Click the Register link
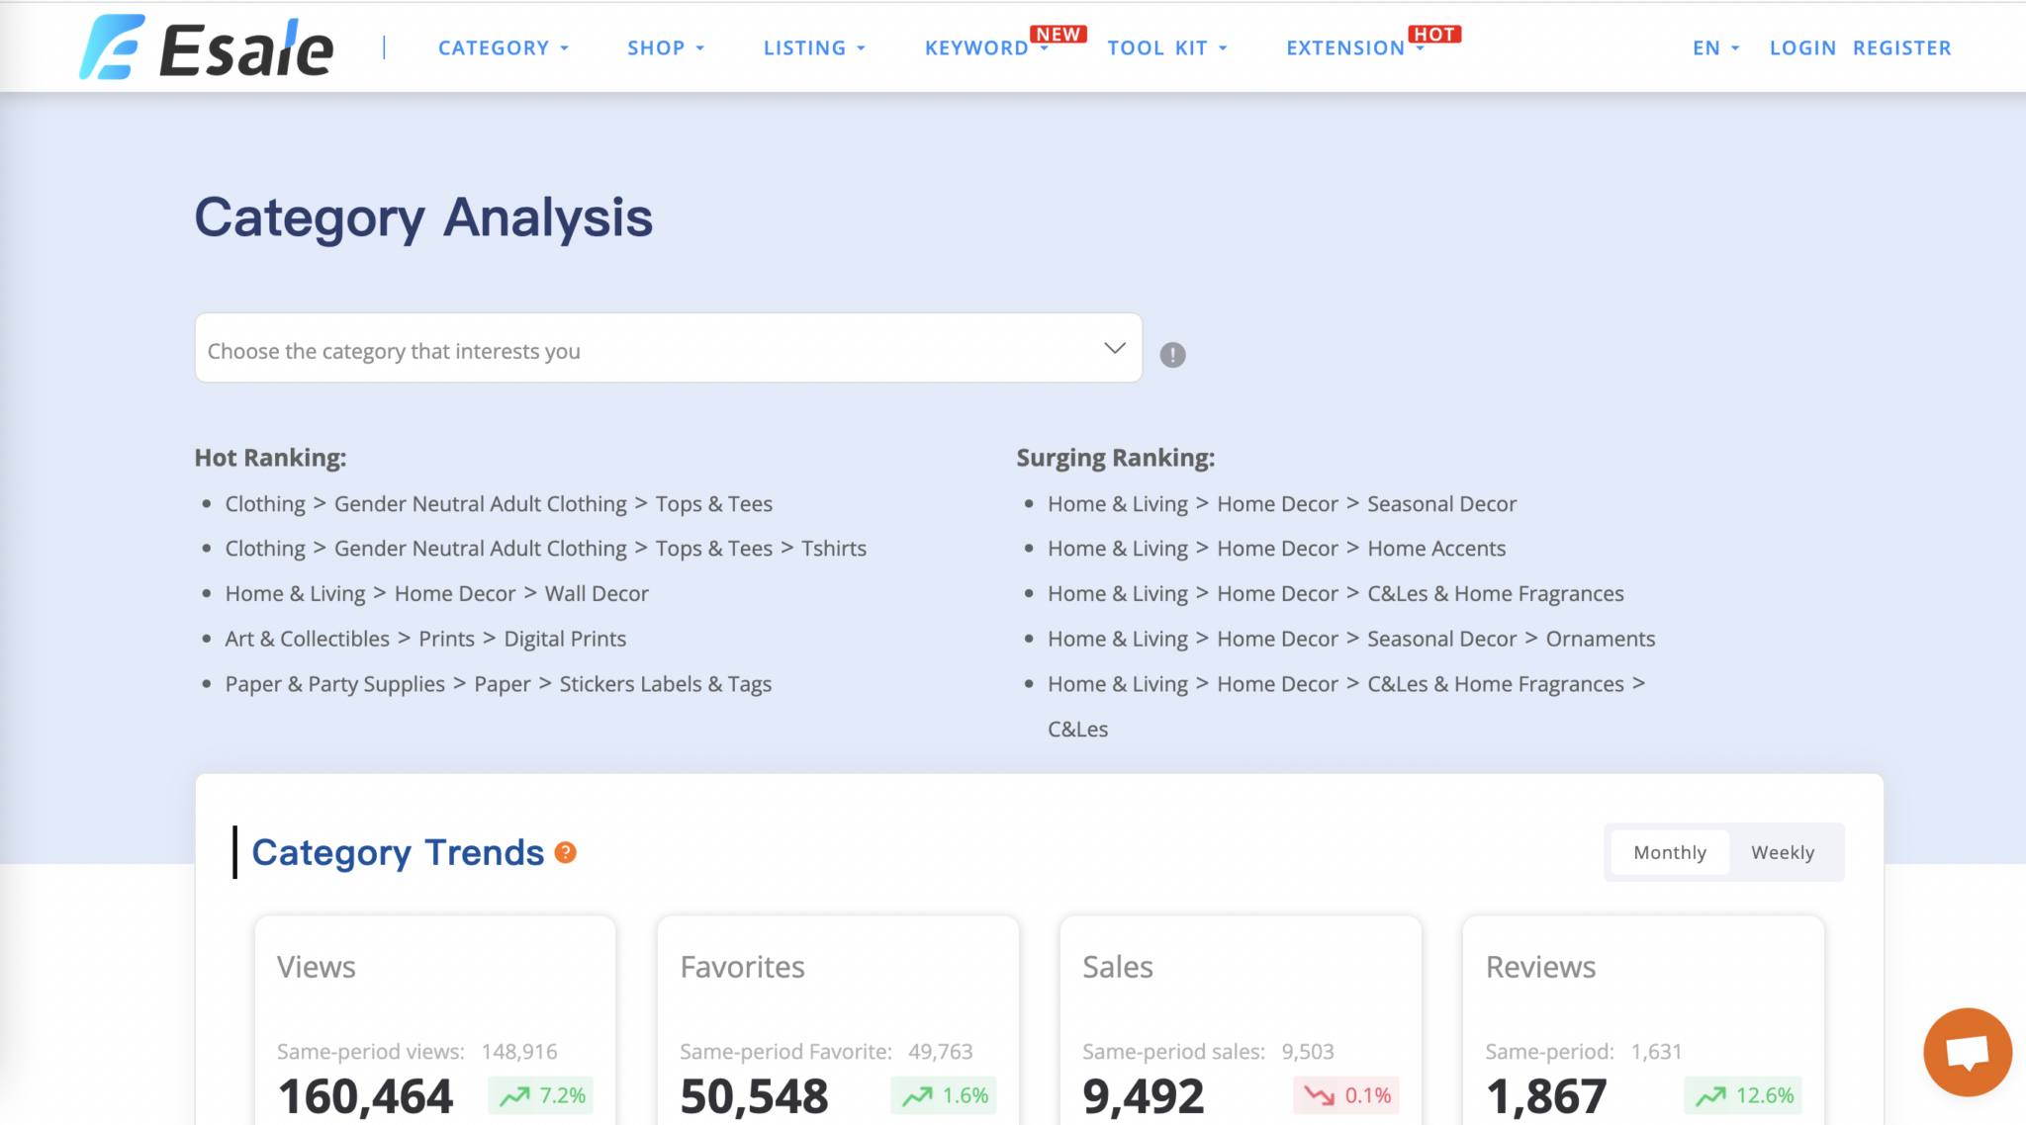The height and width of the screenshot is (1125, 2026). pyautogui.click(x=1902, y=46)
